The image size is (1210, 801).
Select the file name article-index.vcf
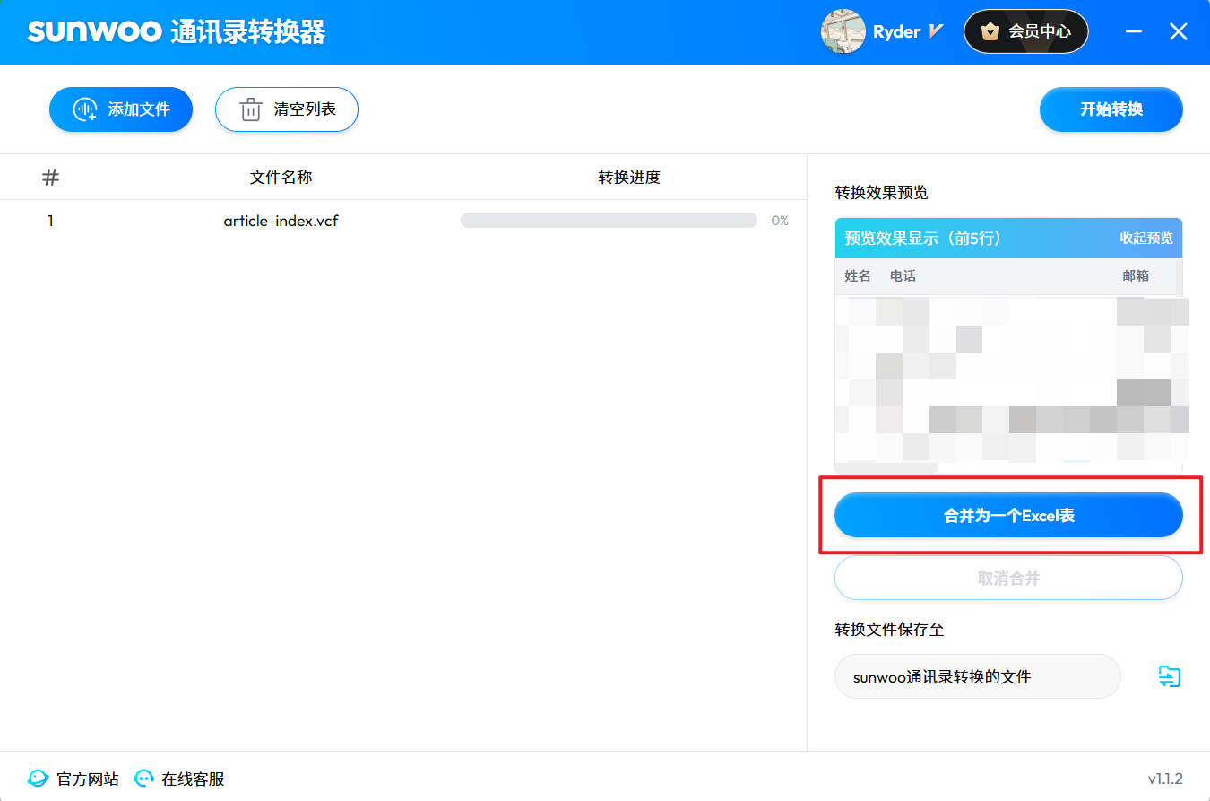[x=281, y=221]
